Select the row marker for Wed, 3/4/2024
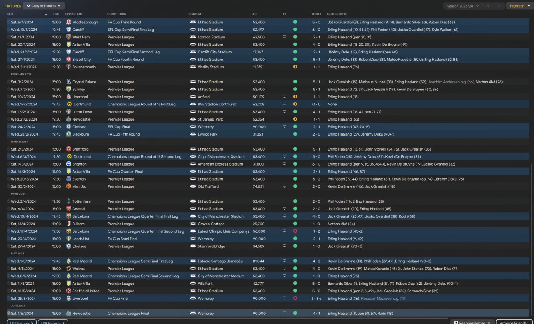 point(9,201)
